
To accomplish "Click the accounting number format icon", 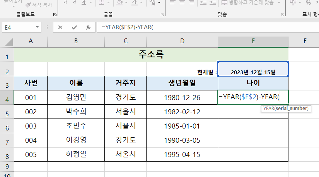I will pyautogui.click(x=293, y=2).
